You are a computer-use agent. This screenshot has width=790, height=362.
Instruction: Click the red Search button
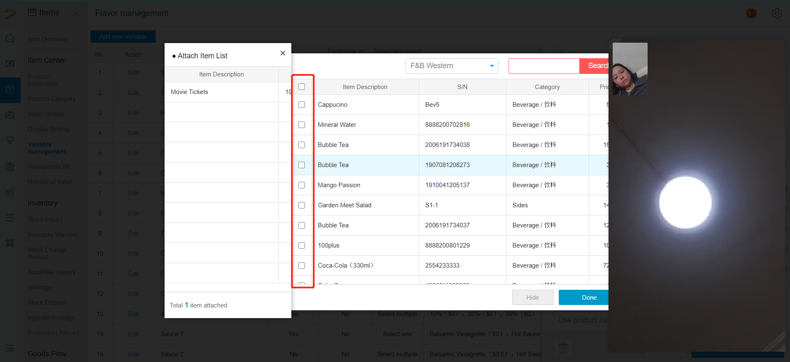pyautogui.click(x=594, y=66)
